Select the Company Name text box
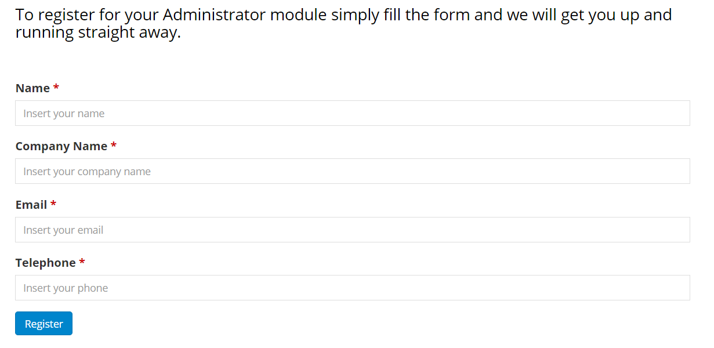The image size is (714, 348). tap(353, 171)
